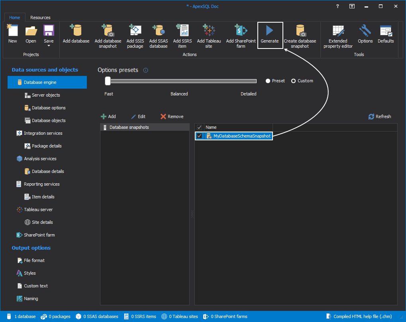406x322 pixels.
Task: Add a Tableau site
Action: [x=209, y=36]
